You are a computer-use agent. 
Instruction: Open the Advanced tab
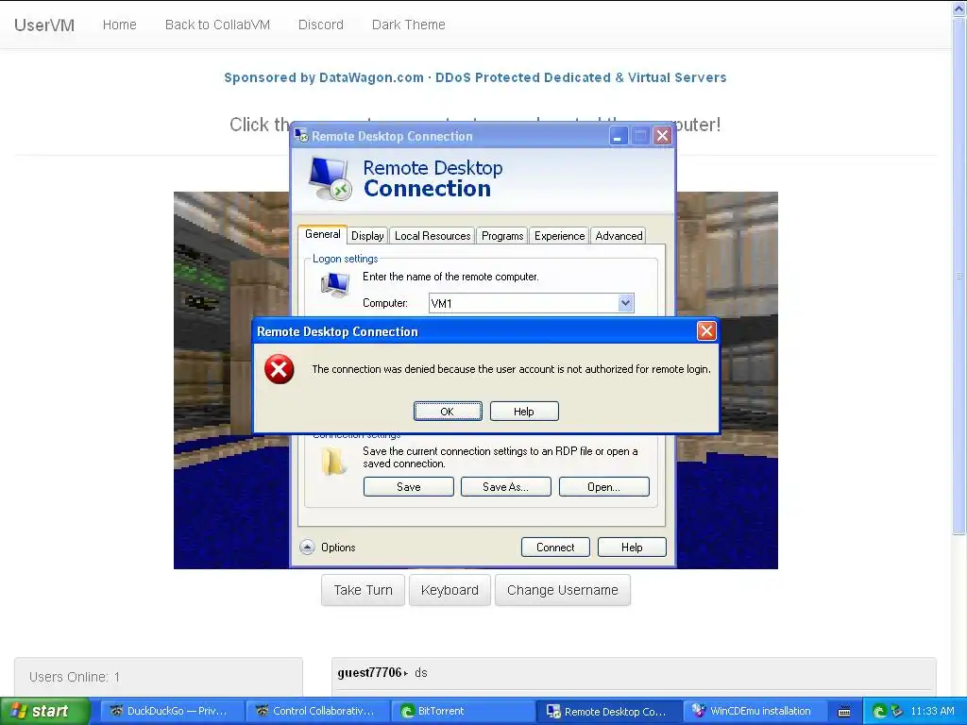click(x=619, y=235)
